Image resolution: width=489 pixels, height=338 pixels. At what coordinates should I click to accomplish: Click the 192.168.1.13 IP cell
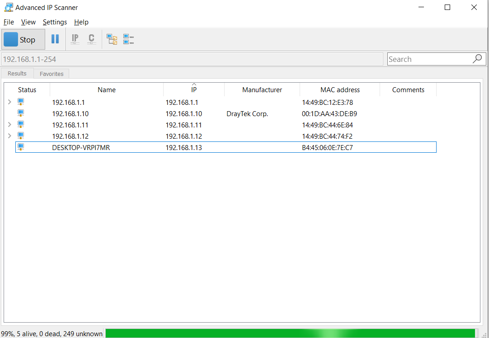183,147
